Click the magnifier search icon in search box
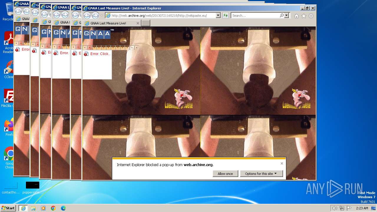This screenshot has width=377, height=212. click(282, 16)
